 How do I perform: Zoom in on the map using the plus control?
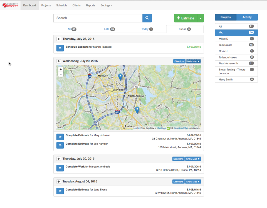point(61,69)
